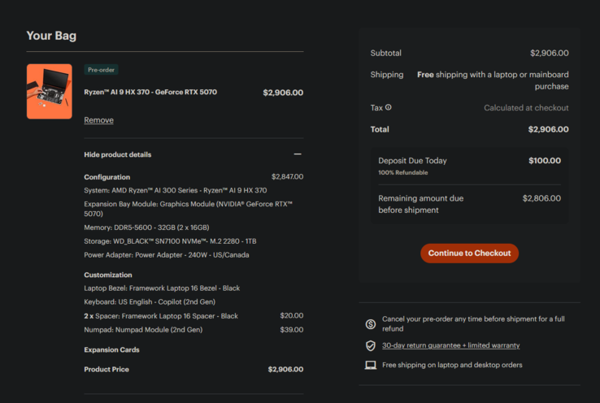Click the 100% Refundable text
This screenshot has height=403, width=600.
pos(402,172)
